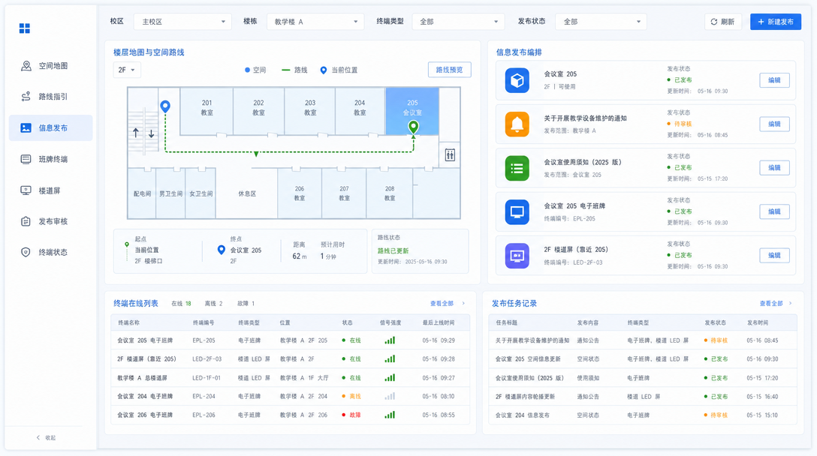This screenshot has width=817, height=456.
Task: Click the elevator icon on the floor map
Action: pos(451,155)
